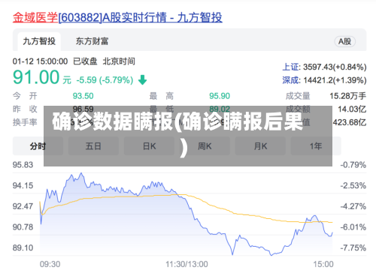Click the -0.79% axis label
Viewport: 376px width, 273px height.
[x=353, y=165]
